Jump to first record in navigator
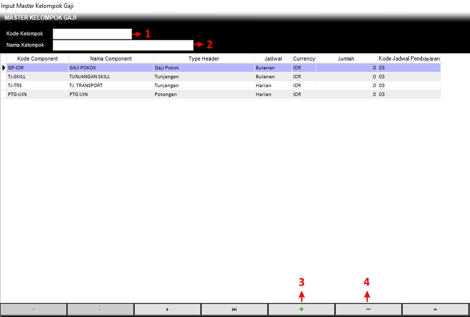470x317 pixels. coord(34,309)
